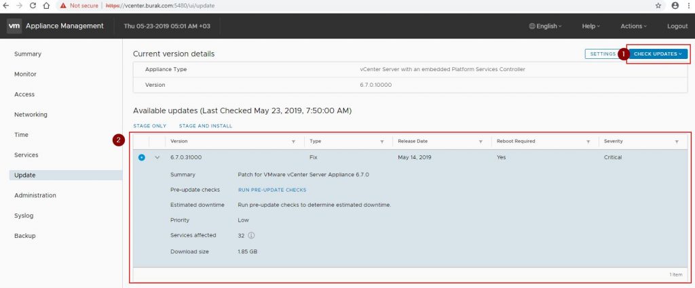Go to the Summary page
Screen dimensions: 695x288
(x=27, y=54)
